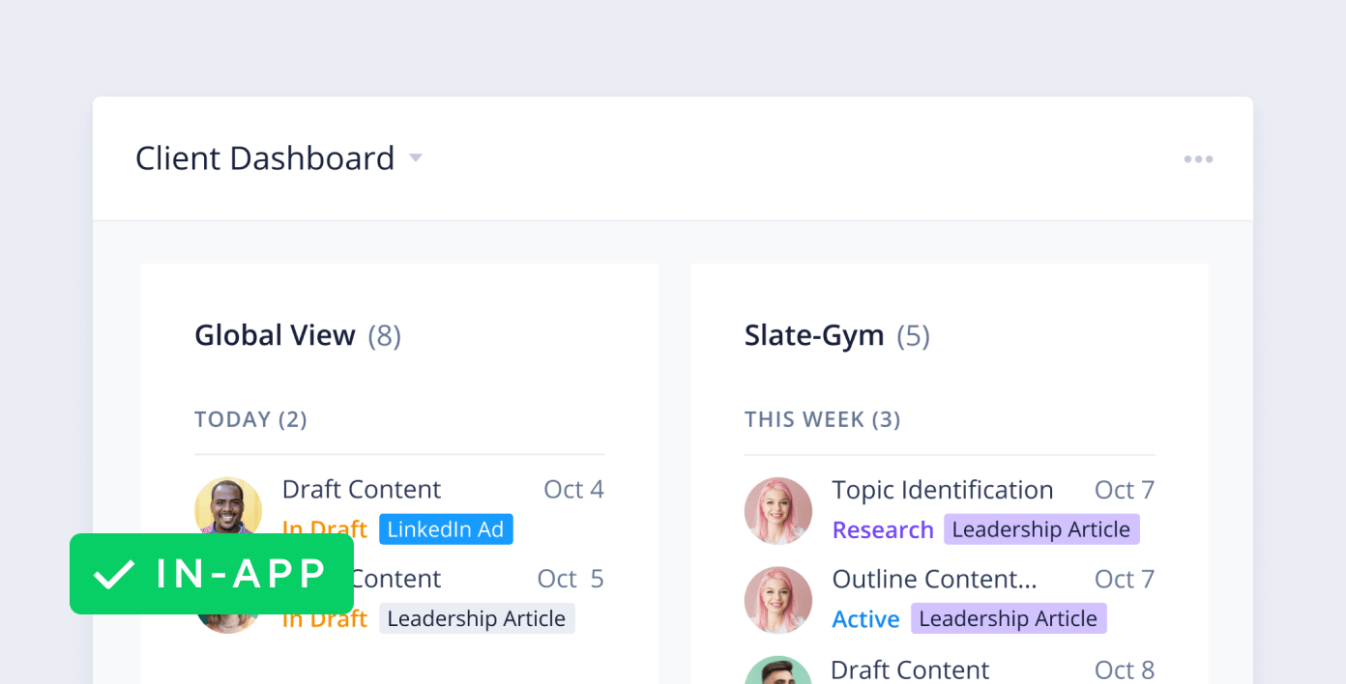Click Outline Content assignee avatar
This screenshot has width=1346, height=684.
[778, 600]
